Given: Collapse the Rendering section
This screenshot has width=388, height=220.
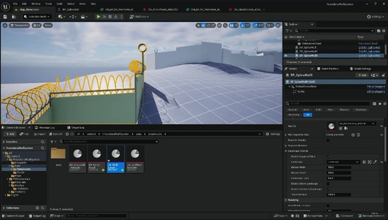Looking at the screenshot, I should (x=286, y=200).
